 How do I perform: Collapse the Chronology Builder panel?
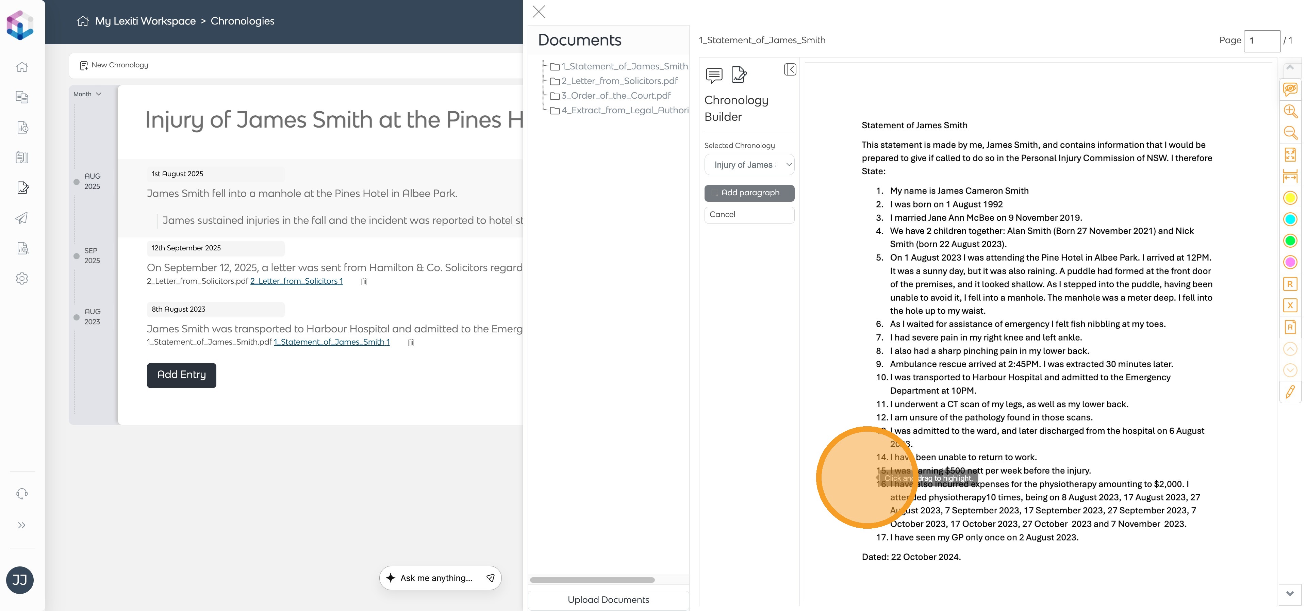pyautogui.click(x=789, y=69)
